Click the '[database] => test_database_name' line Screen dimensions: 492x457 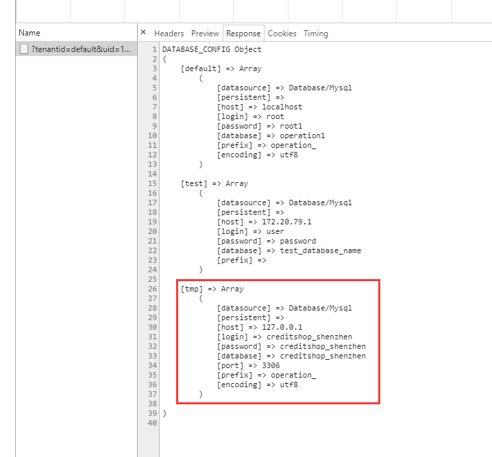[x=289, y=250]
